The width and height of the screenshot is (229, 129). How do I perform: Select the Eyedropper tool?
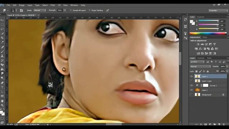[x=2, y=42]
